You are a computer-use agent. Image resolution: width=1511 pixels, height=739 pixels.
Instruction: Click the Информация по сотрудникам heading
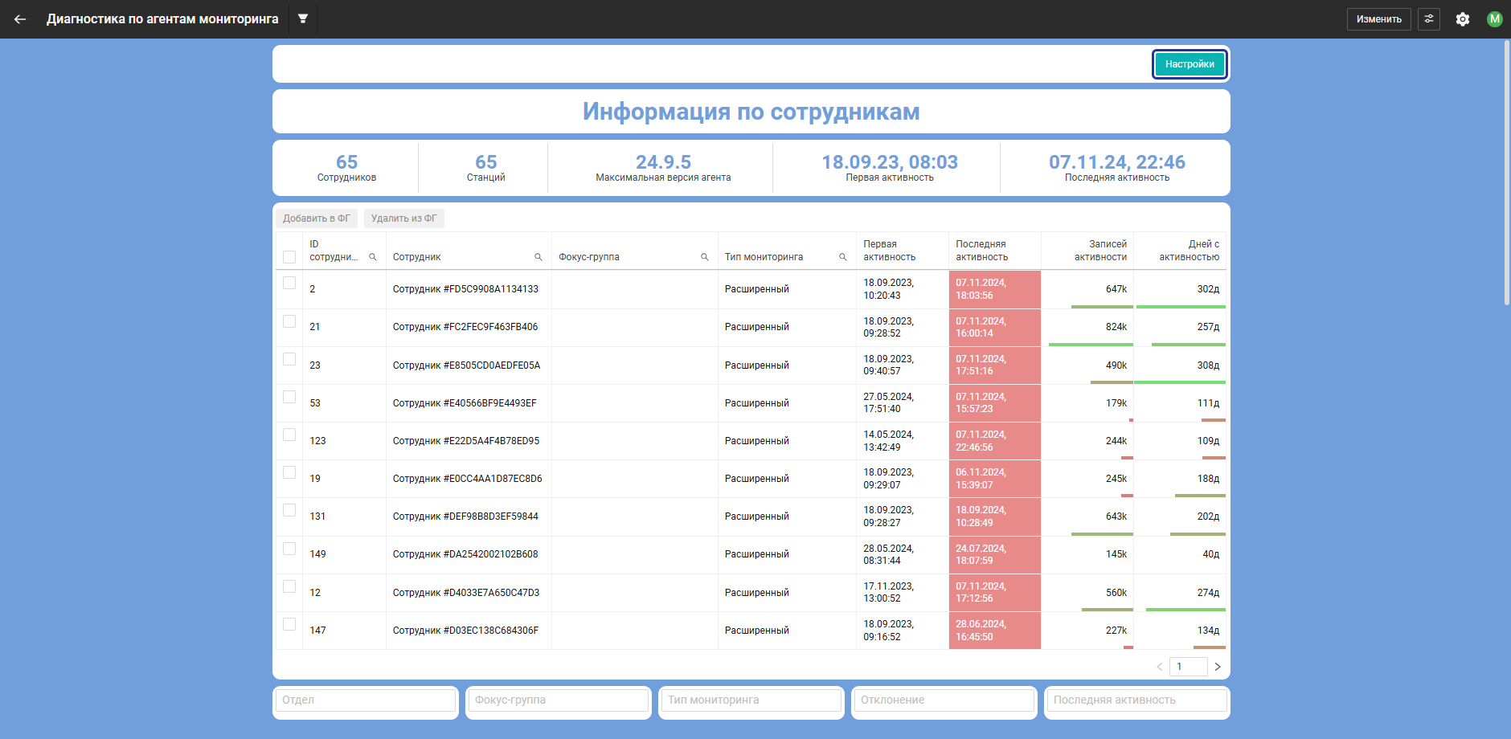tap(751, 112)
